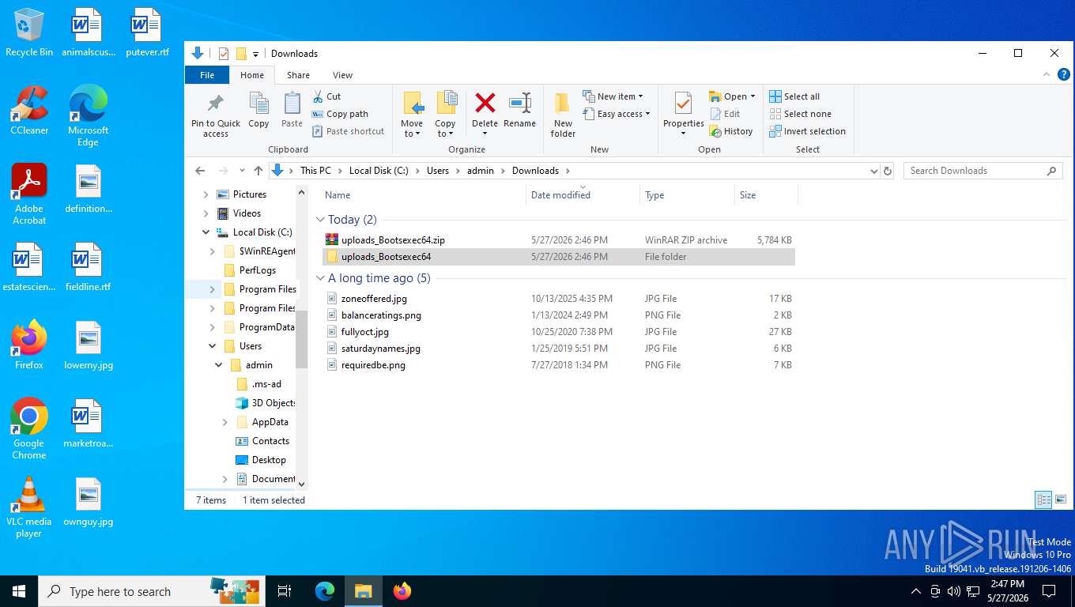Viewport: 1075px width, 607px height.
Task: Open CCleaner desktop shortcut
Action: coord(29,111)
